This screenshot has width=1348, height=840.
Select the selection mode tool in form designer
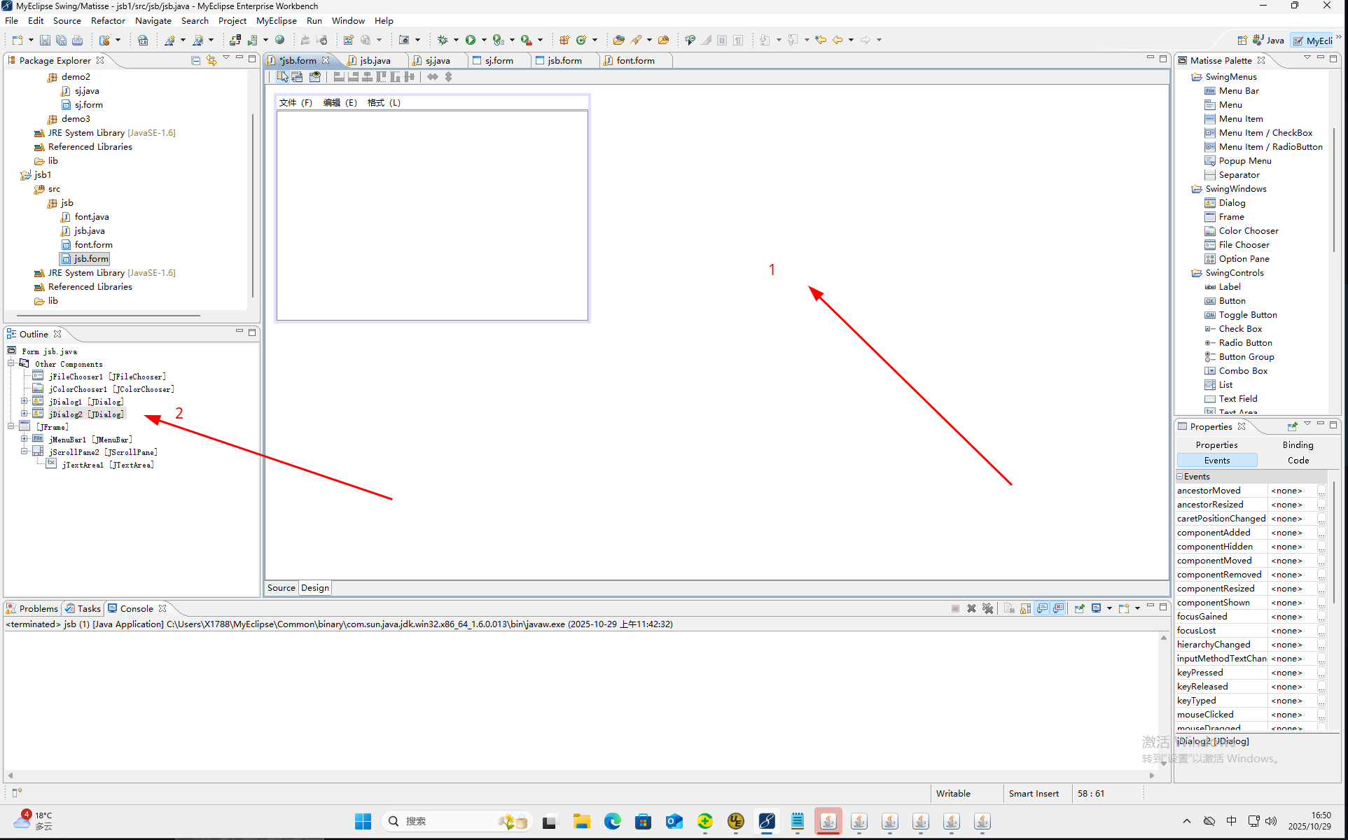pyautogui.click(x=282, y=77)
